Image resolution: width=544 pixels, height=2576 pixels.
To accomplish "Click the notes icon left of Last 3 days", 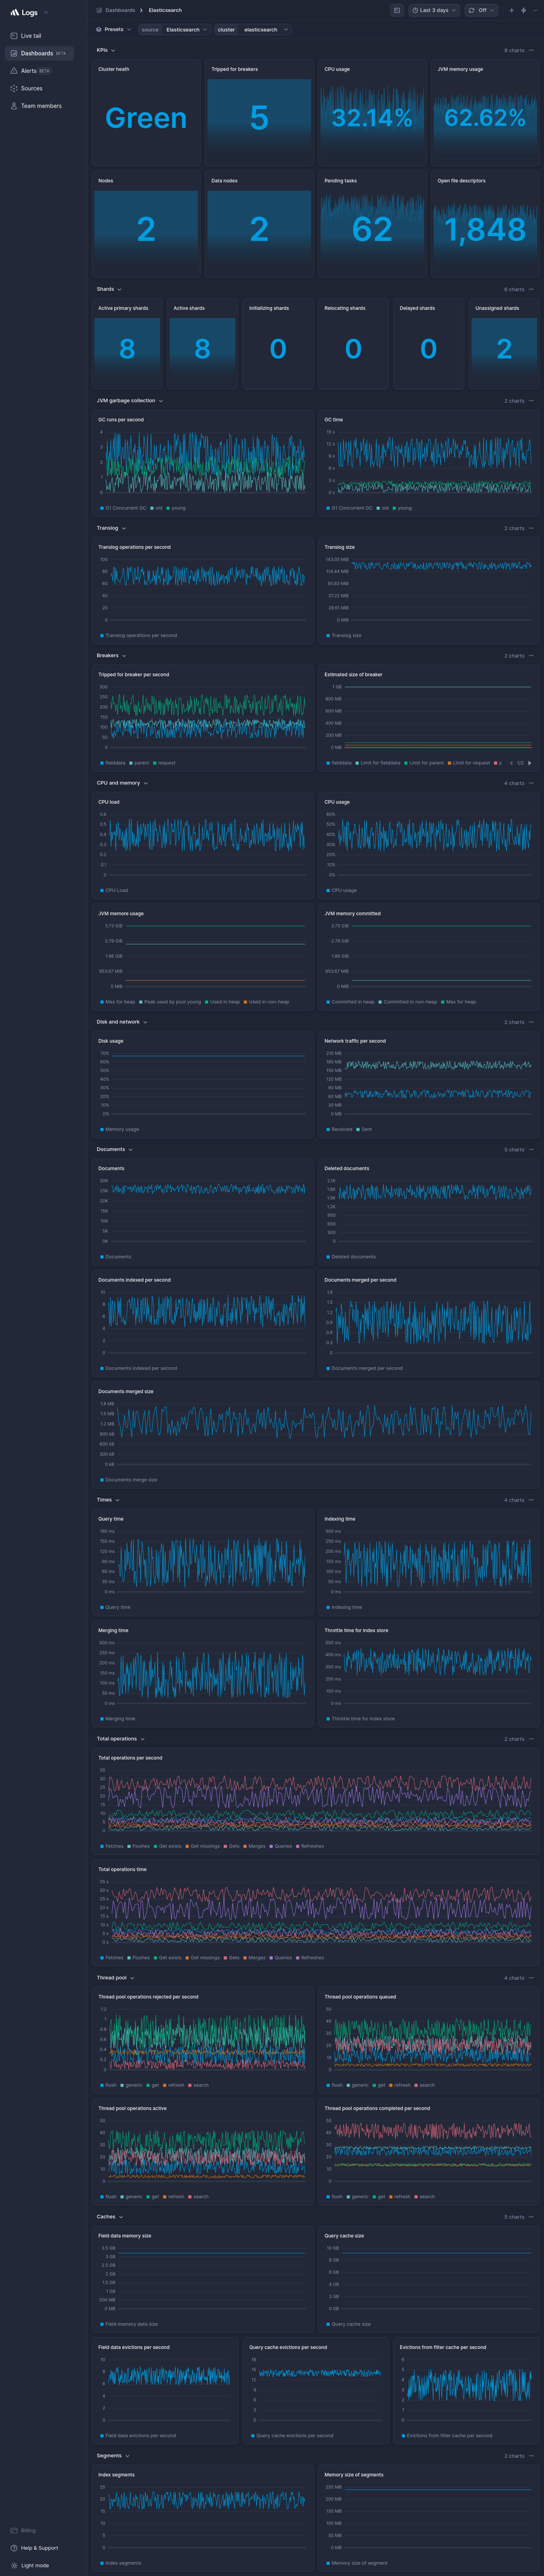I will (397, 10).
